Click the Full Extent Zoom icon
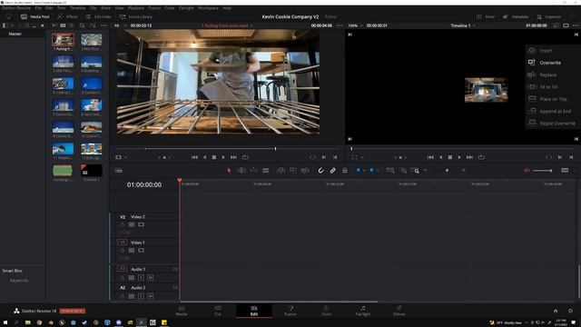Screen dimensions: 581x327 tap(389, 171)
